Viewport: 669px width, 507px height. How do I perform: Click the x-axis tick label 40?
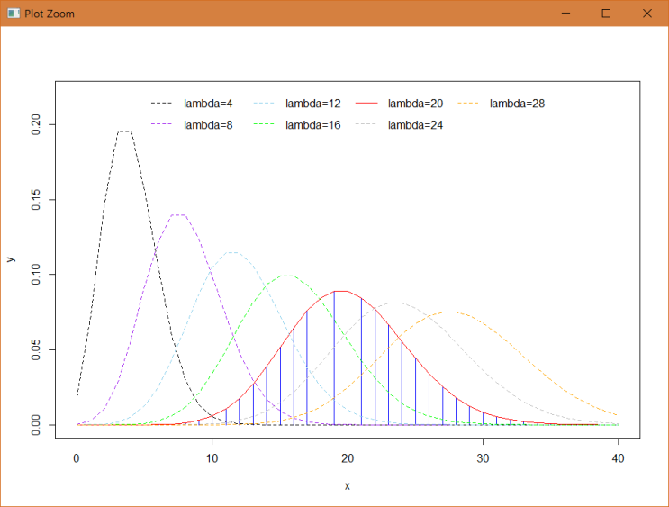(619, 458)
